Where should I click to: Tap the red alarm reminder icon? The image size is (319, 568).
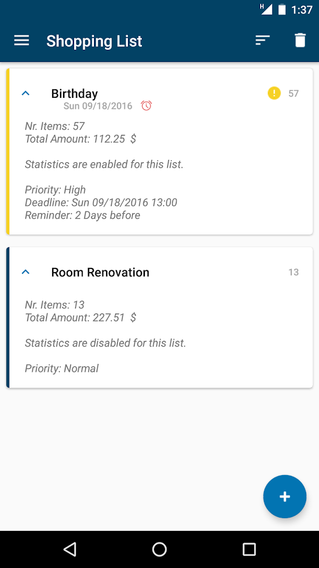click(146, 106)
